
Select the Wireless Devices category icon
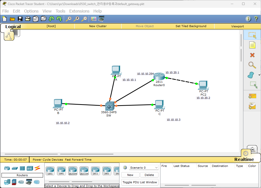click(x=30, y=169)
